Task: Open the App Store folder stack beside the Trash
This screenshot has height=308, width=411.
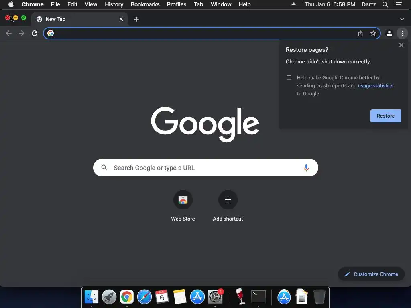Action: [284, 297]
